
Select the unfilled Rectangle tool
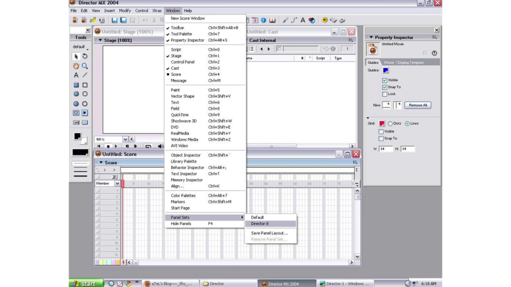click(85, 85)
